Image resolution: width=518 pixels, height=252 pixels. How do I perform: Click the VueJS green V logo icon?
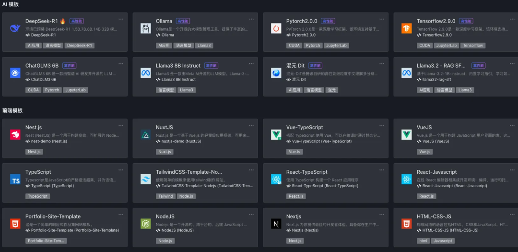click(407, 134)
